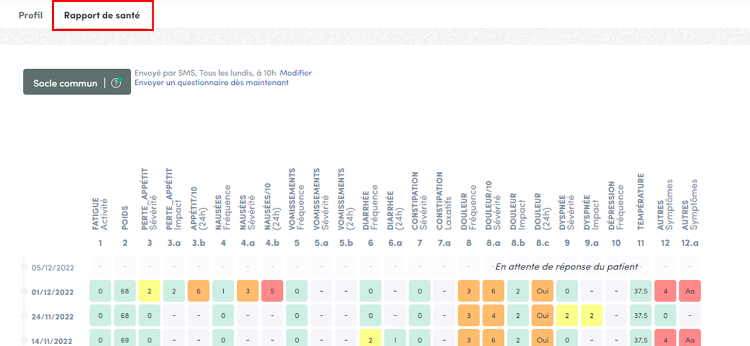Image resolution: width=750 pixels, height=346 pixels.
Task: Open the Profil tab
Action: point(30,15)
